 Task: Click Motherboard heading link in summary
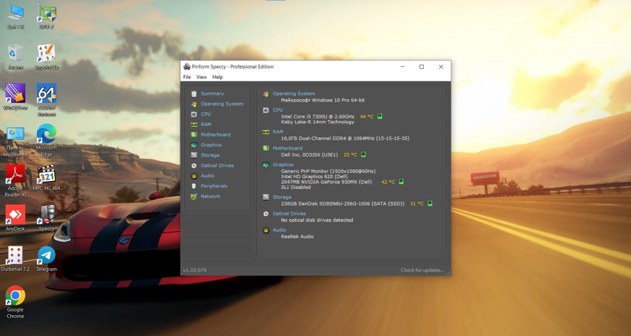pyautogui.click(x=287, y=148)
